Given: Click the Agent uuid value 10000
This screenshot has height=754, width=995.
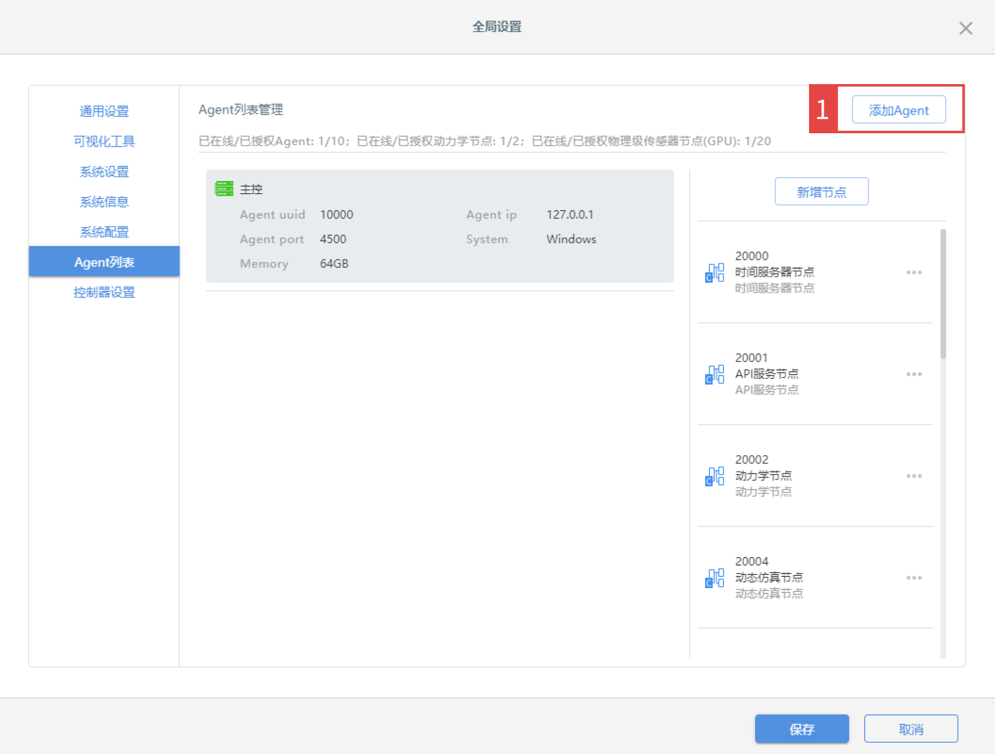Looking at the screenshot, I should (x=337, y=214).
